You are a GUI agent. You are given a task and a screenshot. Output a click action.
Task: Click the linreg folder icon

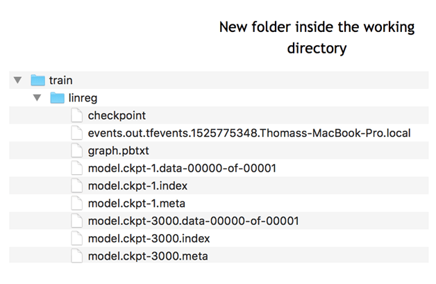tap(58, 98)
